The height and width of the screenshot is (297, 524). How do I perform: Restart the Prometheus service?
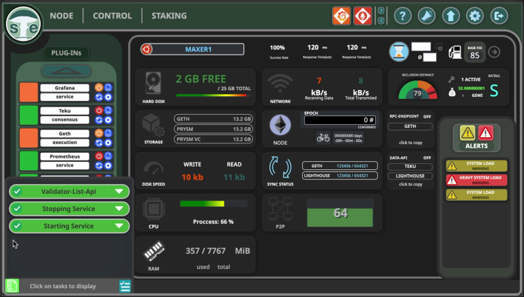coord(98,165)
